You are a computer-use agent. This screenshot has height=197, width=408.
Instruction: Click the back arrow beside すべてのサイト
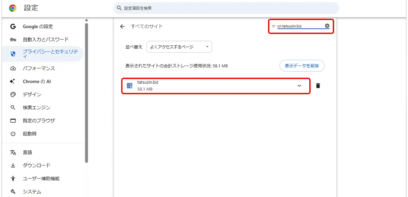(x=122, y=26)
